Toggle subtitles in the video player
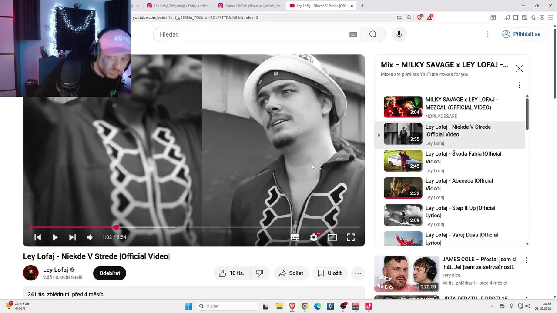Viewport: 557px width, 313px height. (x=295, y=237)
